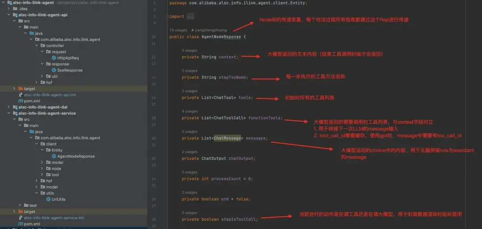The width and height of the screenshot is (482, 229).
Task: Click the functionTools field name
Action: click(x=264, y=118)
